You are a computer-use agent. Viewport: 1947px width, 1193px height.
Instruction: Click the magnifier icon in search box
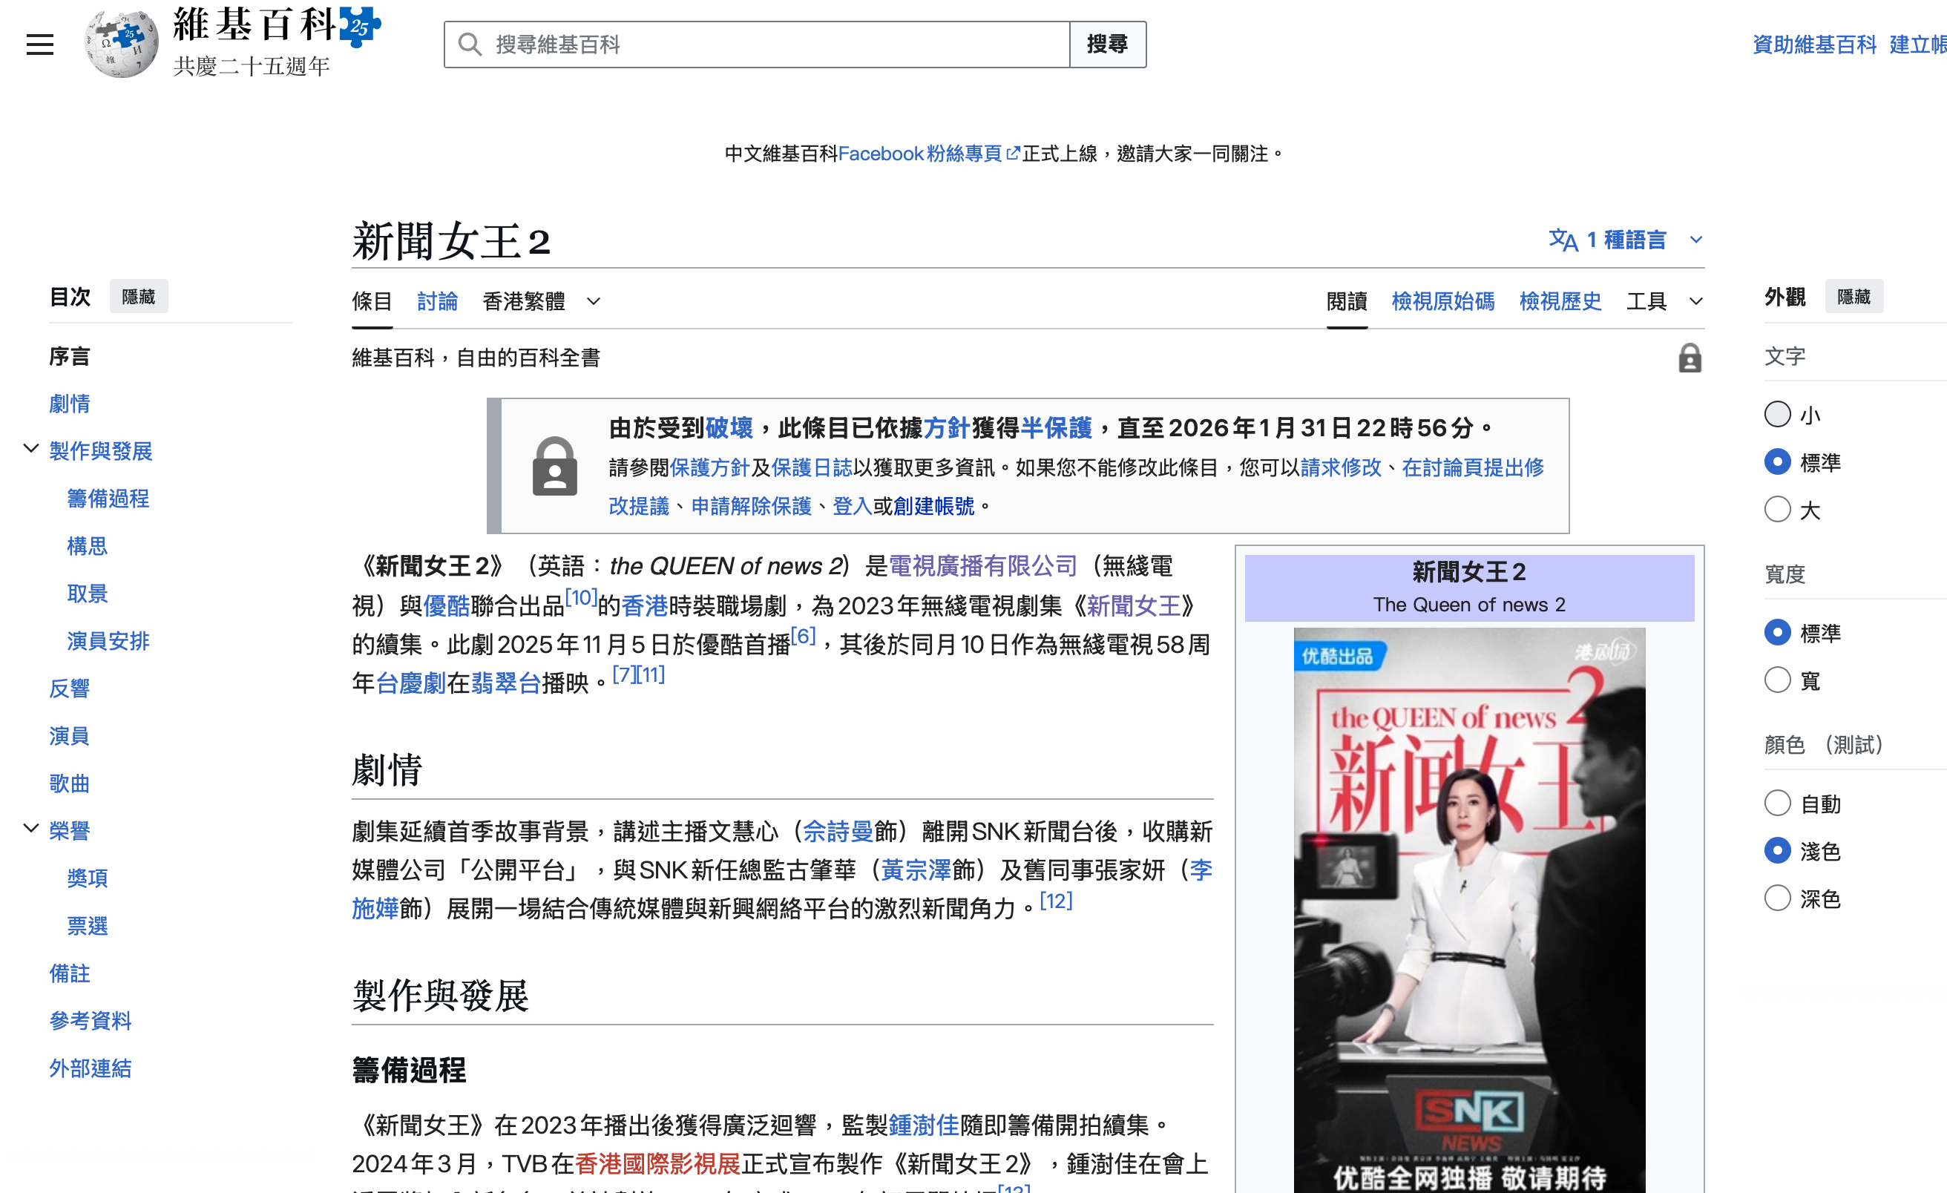pos(470,45)
